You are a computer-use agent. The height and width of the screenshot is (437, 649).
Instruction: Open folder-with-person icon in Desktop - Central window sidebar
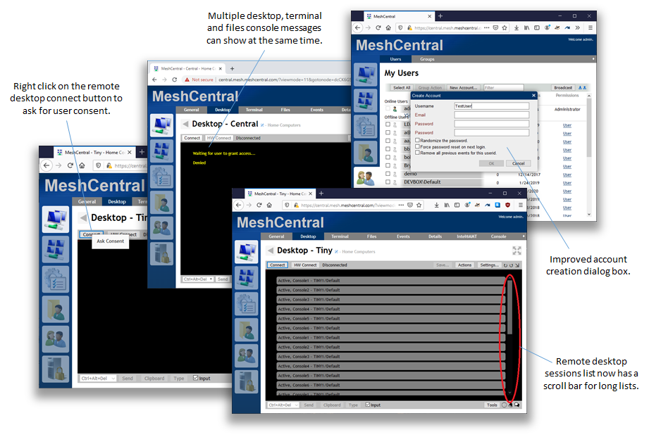pos(161,203)
